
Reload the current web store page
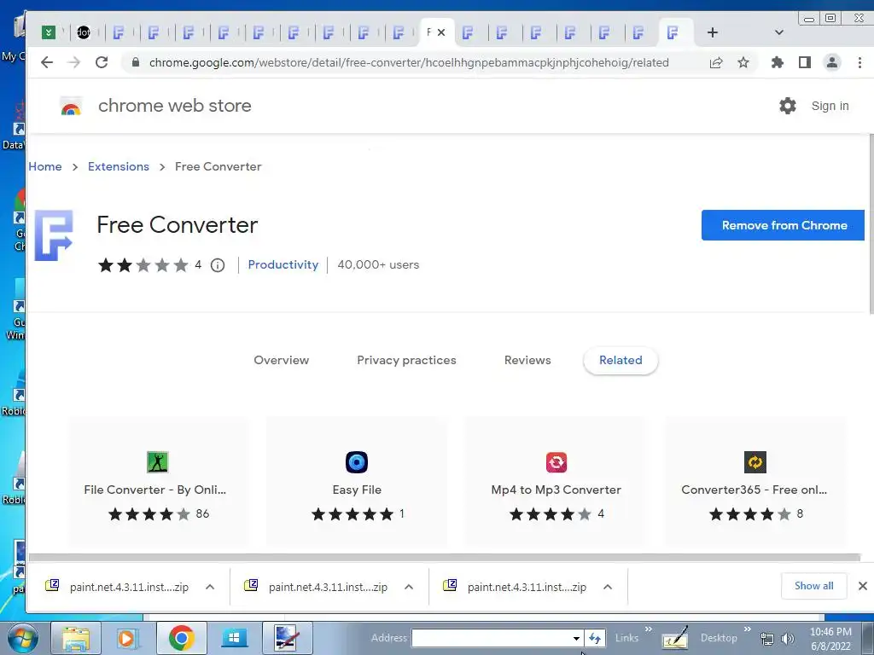pos(102,62)
